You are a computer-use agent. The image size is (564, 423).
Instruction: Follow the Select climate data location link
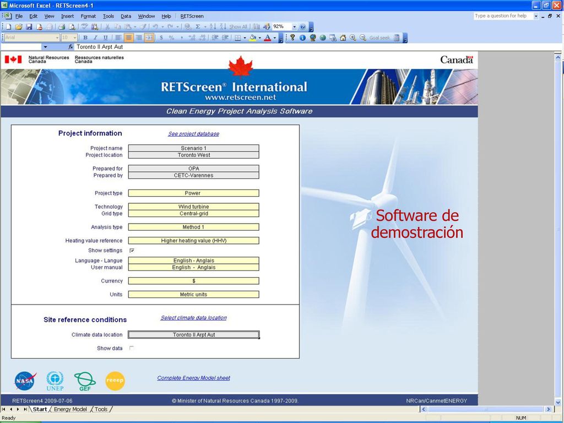[193, 318]
